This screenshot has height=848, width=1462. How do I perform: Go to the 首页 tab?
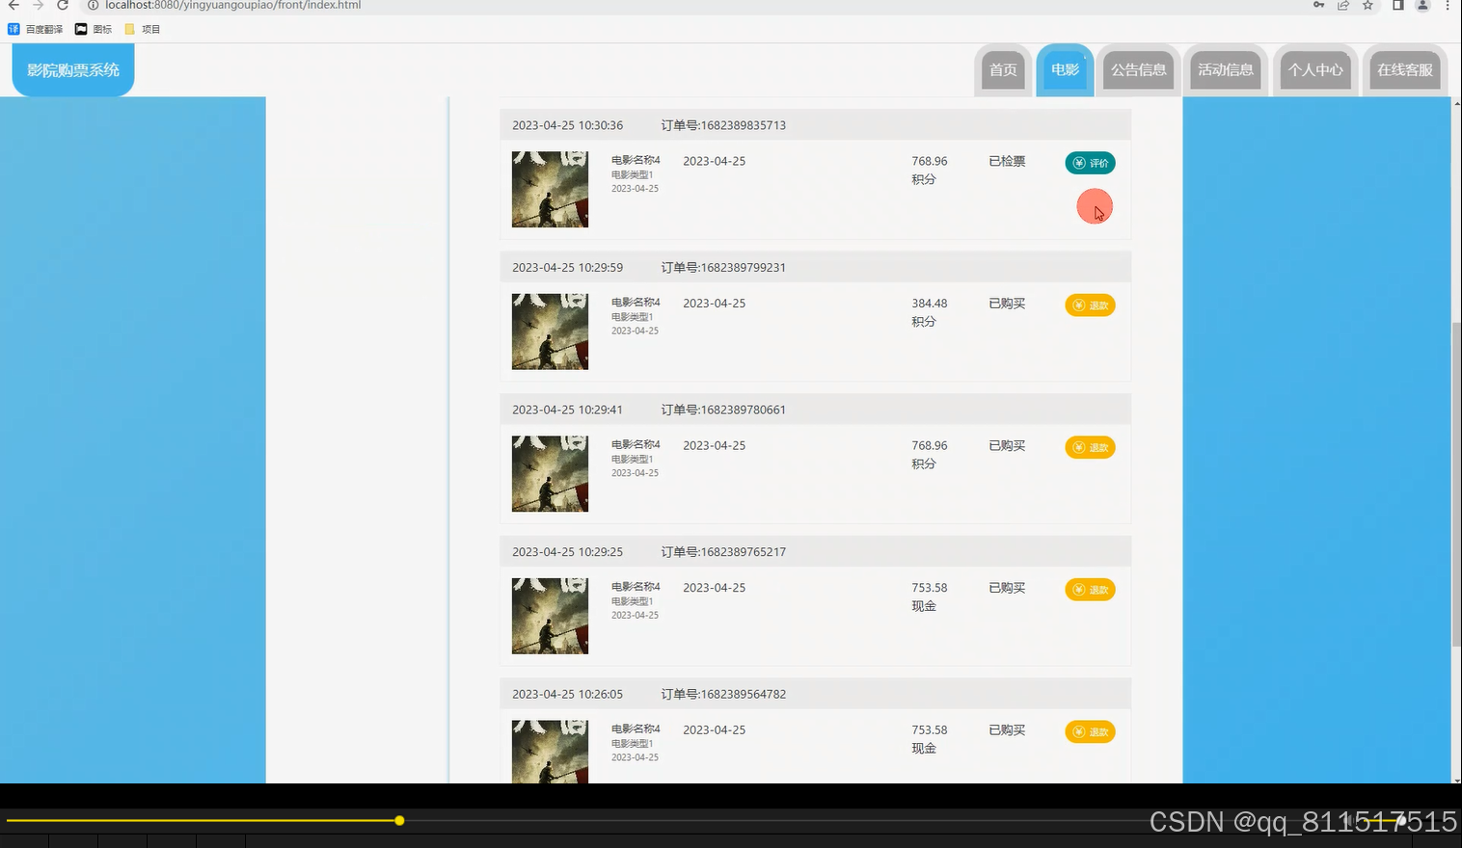click(1003, 69)
